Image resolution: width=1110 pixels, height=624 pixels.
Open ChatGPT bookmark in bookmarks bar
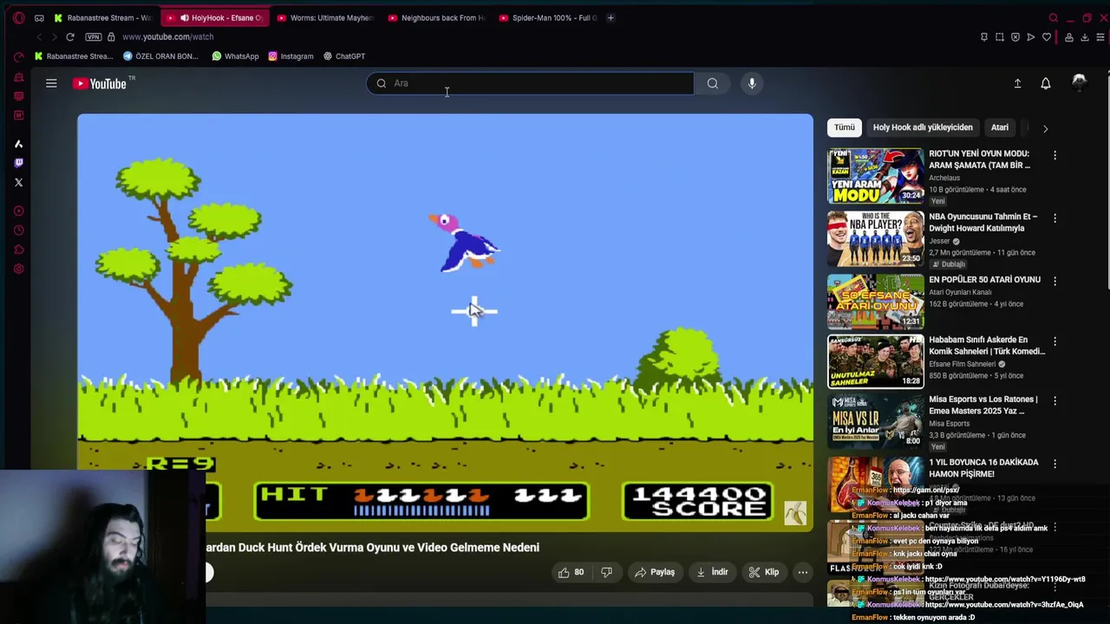pyautogui.click(x=344, y=56)
